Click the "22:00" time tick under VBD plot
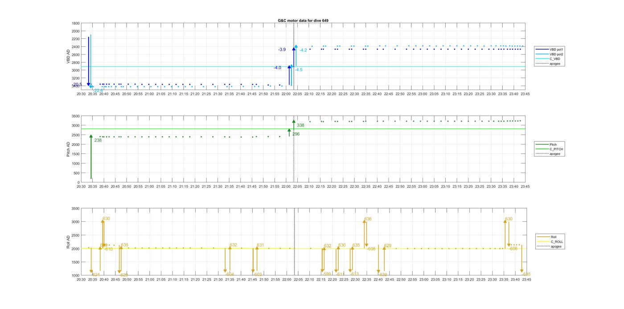The height and width of the screenshot is (309, 624). tap(287, 94)
